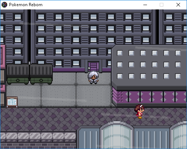Click the central glass dome roof
187x149 pixels.
117,135
